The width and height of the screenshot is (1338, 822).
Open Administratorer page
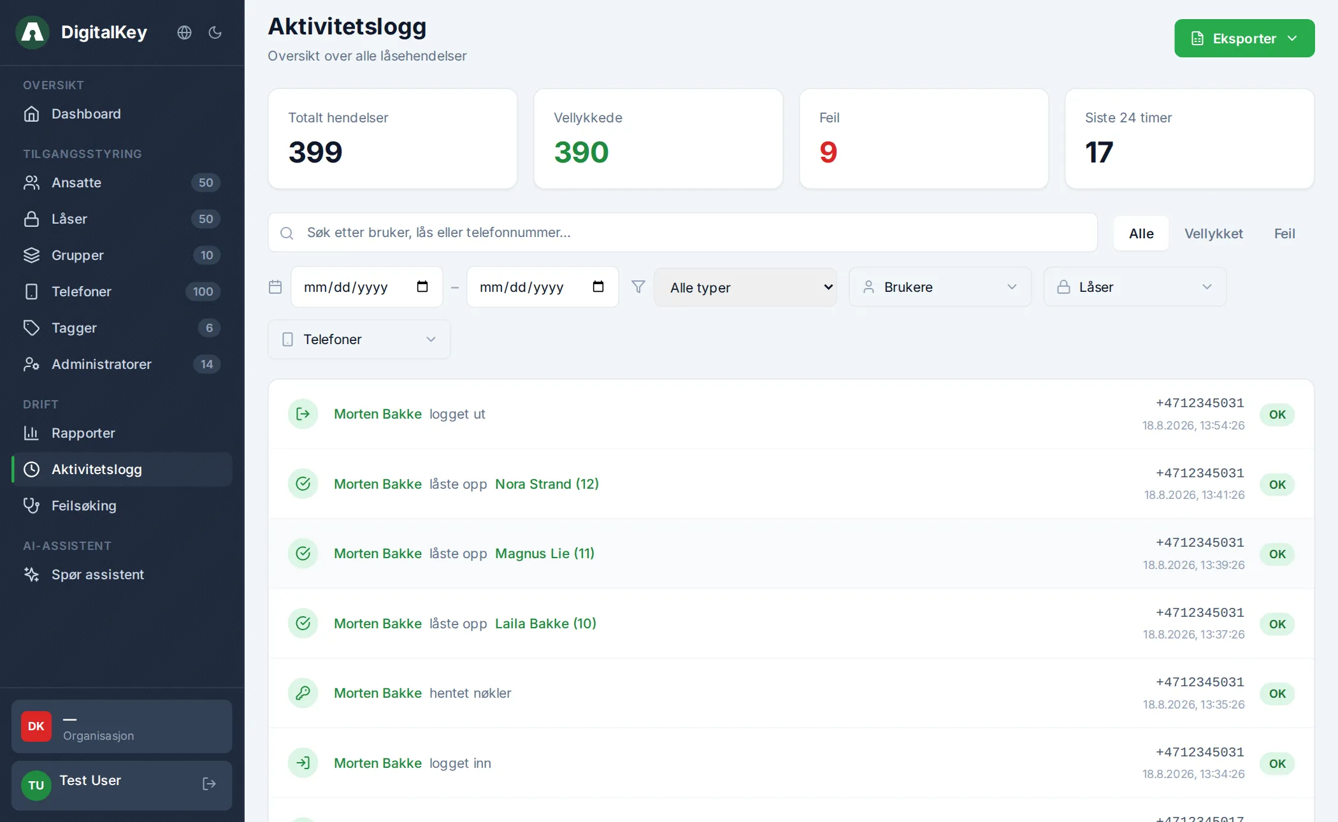[x=122, y=364]
